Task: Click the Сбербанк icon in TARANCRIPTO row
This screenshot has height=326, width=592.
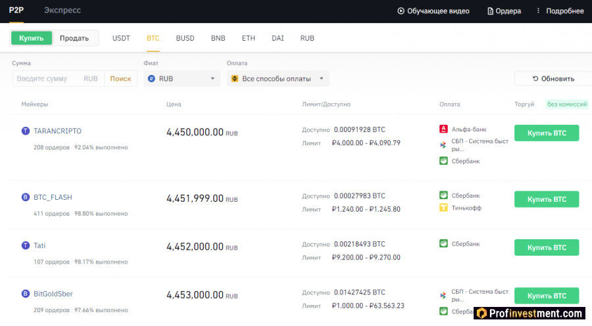Action: 443,161
